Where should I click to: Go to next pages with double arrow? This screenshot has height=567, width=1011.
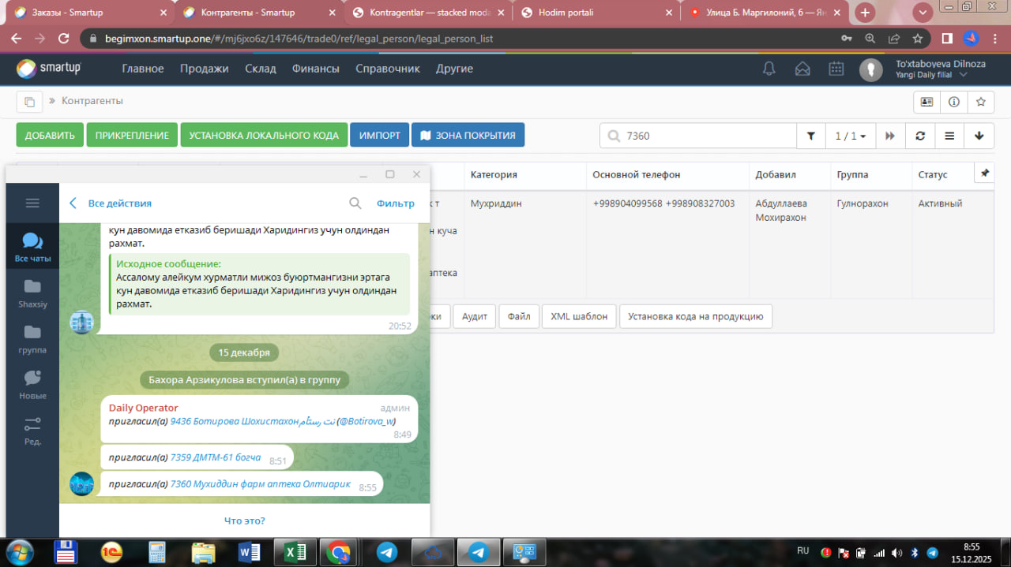point(890,136)
